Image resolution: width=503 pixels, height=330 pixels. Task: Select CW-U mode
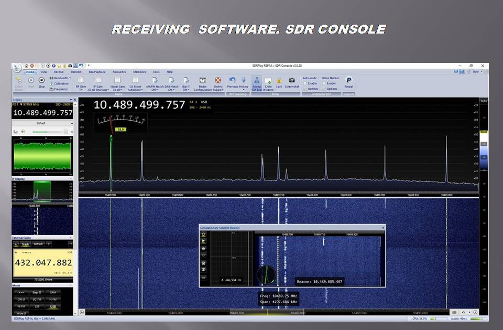click(x=21, y=300)
